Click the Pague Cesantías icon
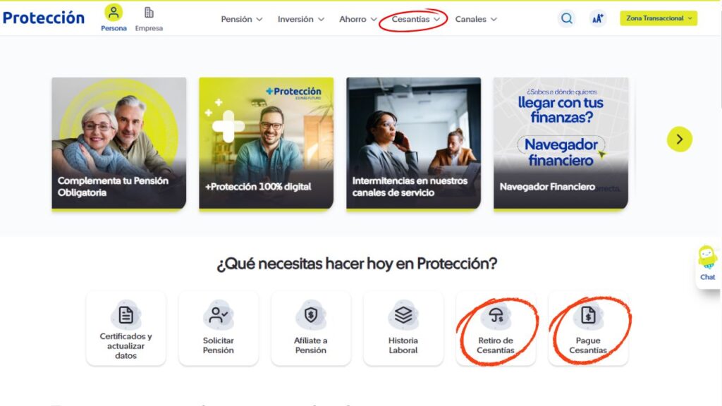Screen dimensions: 722x406 588,315
